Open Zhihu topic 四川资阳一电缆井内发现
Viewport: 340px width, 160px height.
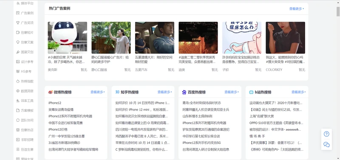142,129
